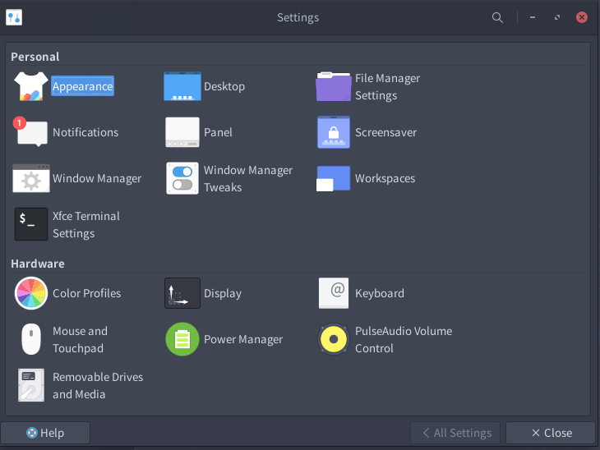Click the Notifications label
The width and height of the screenshot is (600, 450).
click(85, 132)
